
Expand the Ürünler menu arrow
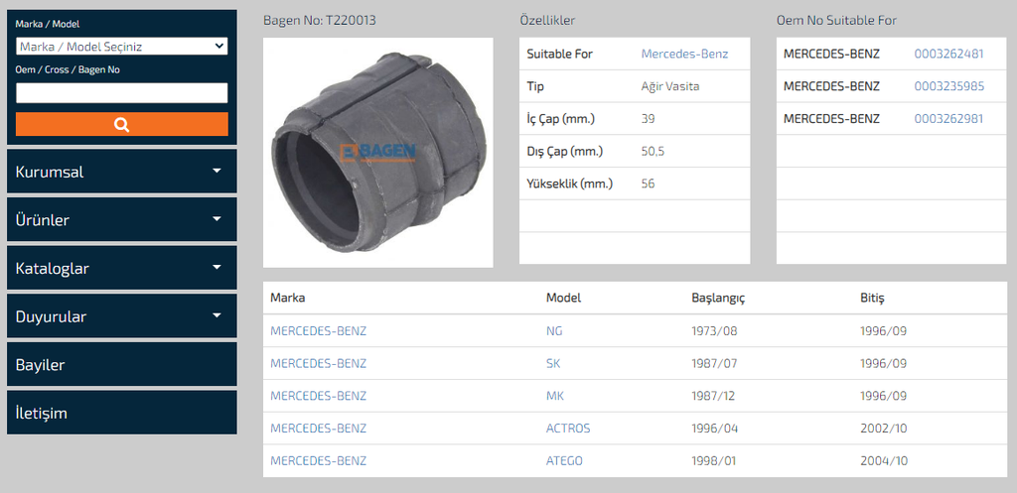pyautogui.click(x=217, y=219)
